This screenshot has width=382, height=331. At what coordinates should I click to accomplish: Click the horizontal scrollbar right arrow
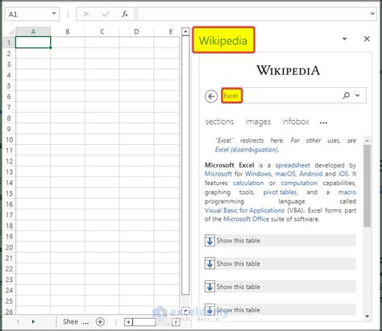(x=176, y=321)
